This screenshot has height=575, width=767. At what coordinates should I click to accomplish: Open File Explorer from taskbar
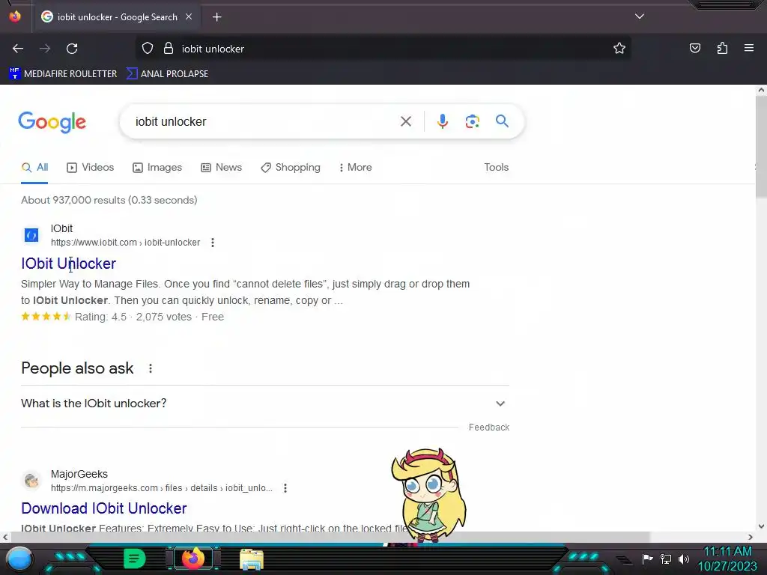tap(252, 559)
